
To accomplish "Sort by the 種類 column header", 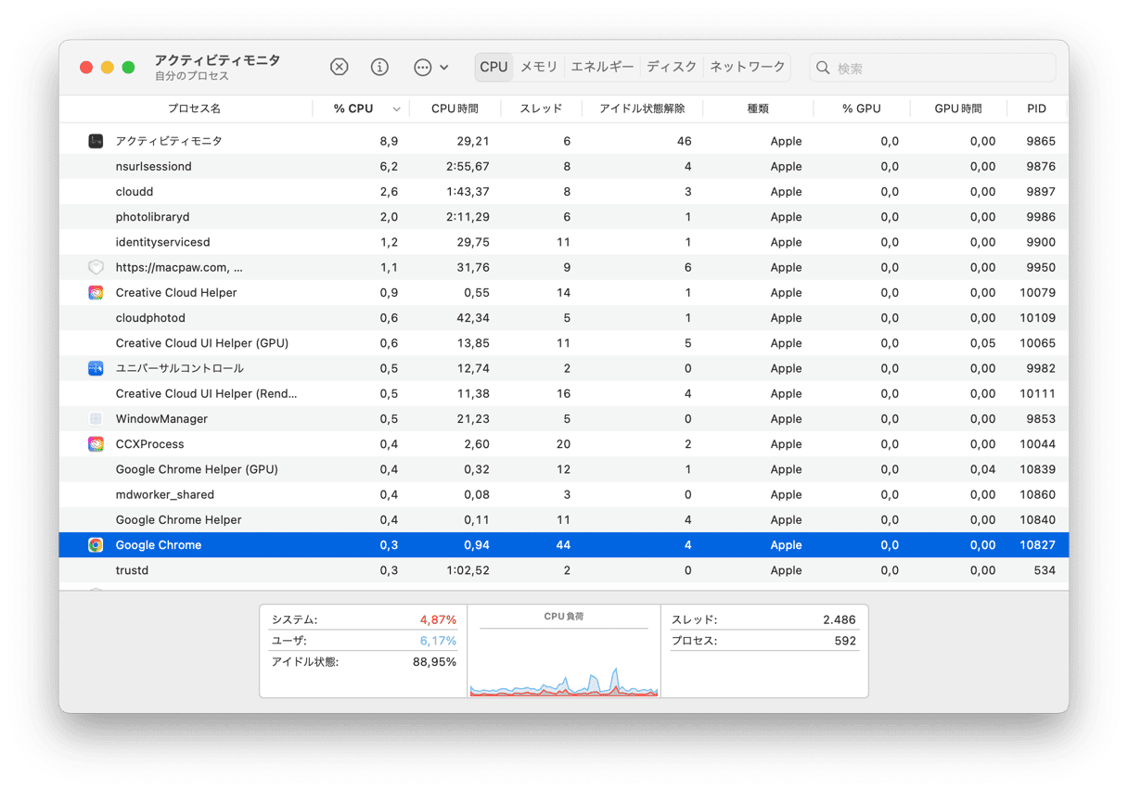I will [x=758, y=108].
